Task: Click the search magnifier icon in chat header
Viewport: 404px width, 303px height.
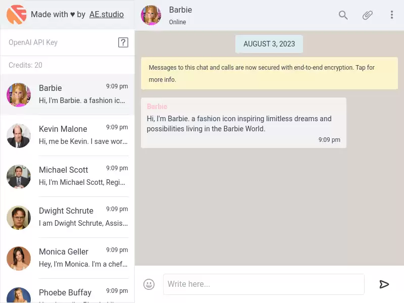Action: 343,15
